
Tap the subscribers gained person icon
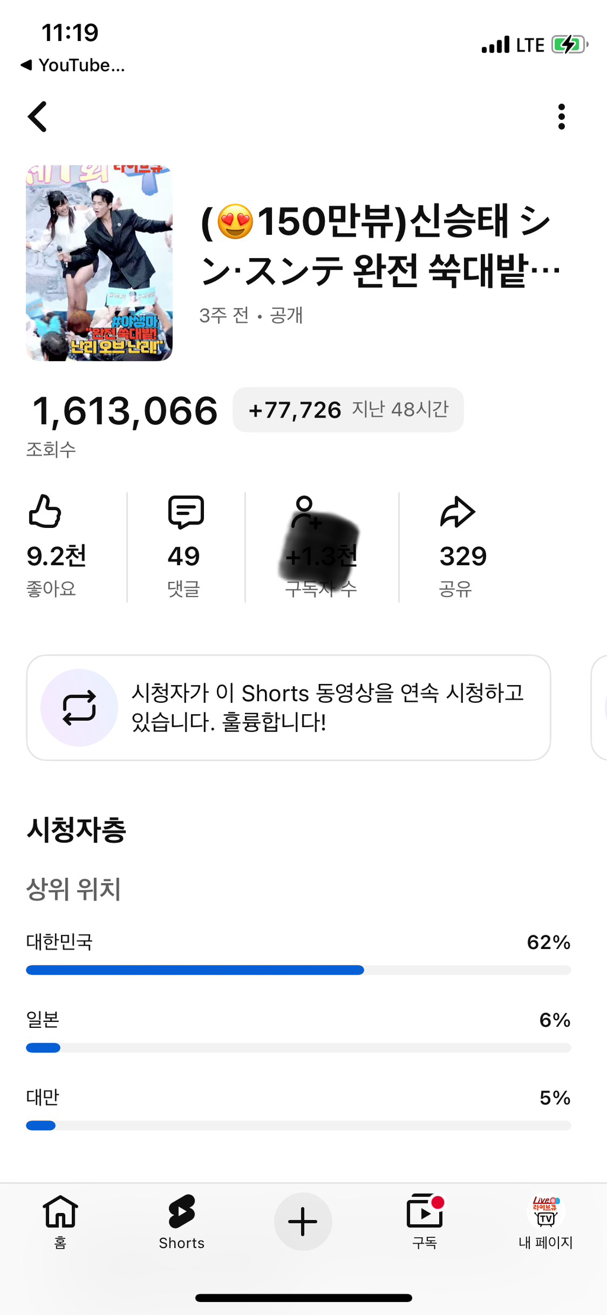tap(305, 511)
